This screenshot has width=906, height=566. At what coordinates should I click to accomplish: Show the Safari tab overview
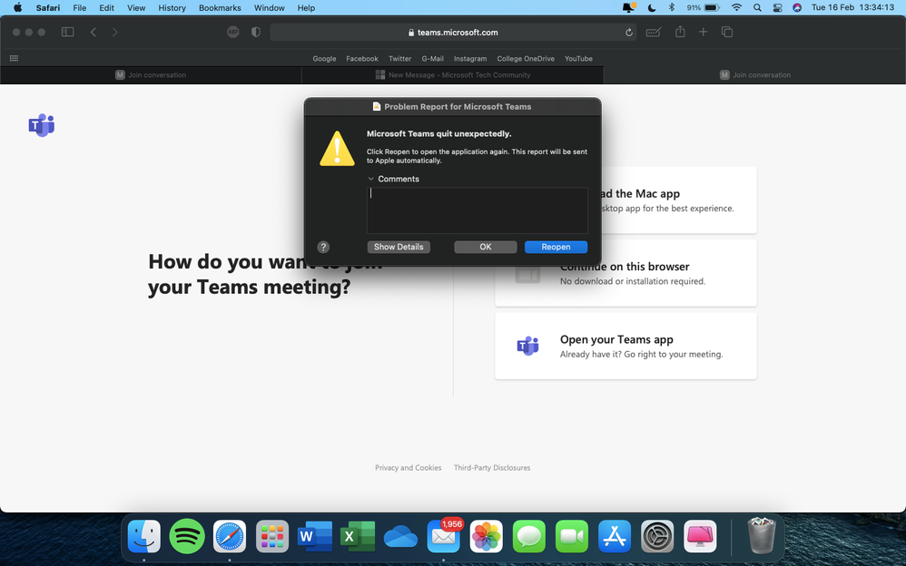tap(727, 32)
